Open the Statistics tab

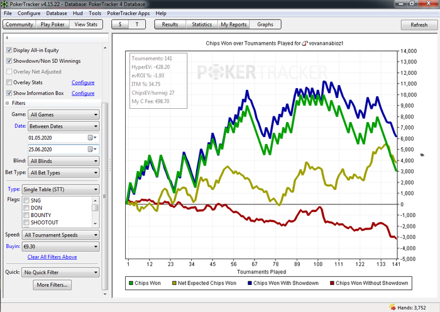click(202, 25)
